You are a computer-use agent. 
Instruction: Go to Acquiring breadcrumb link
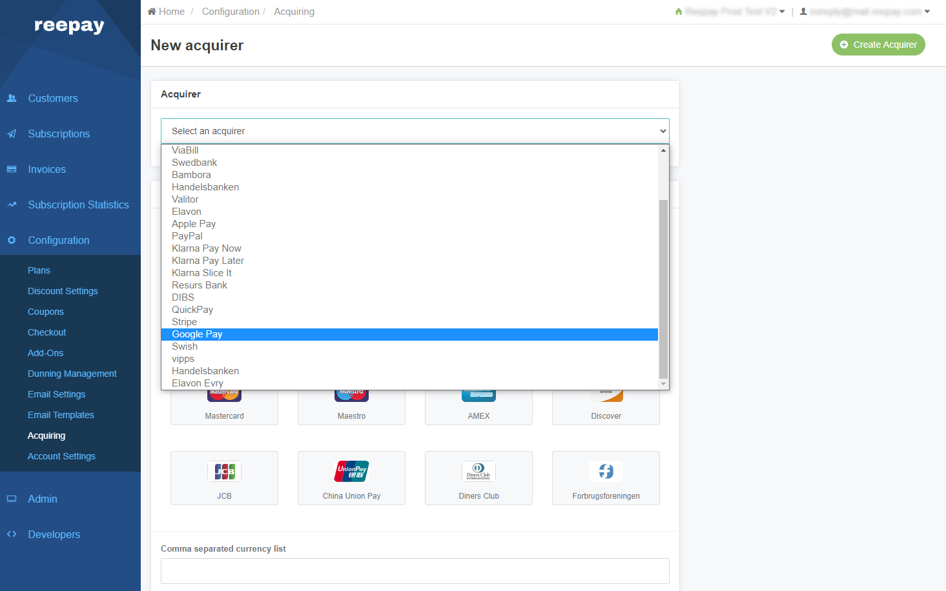point(294,12)
